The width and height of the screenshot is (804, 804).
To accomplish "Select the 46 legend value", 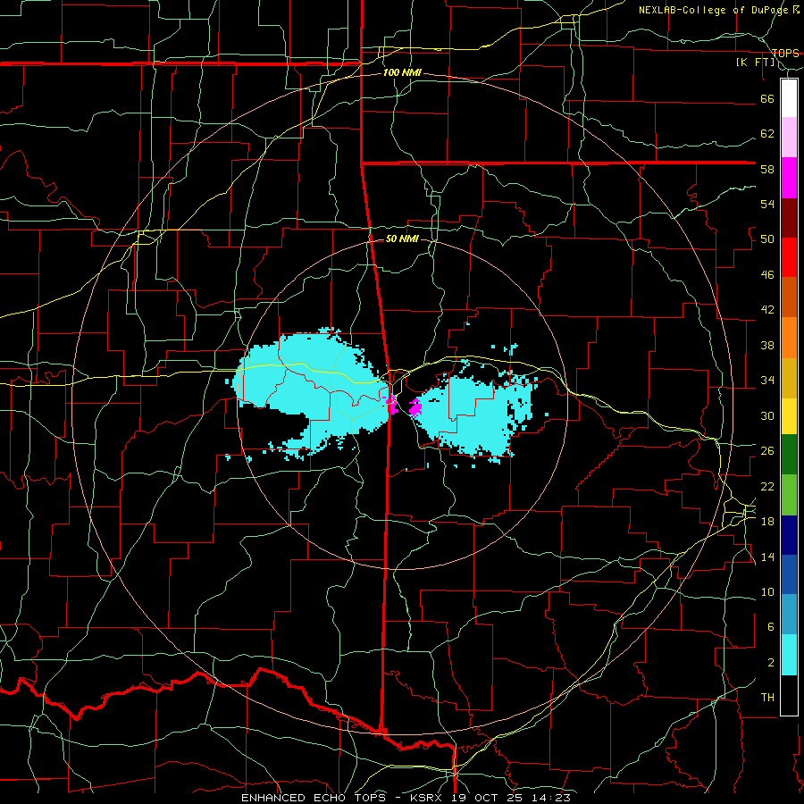I will (767, 274).
